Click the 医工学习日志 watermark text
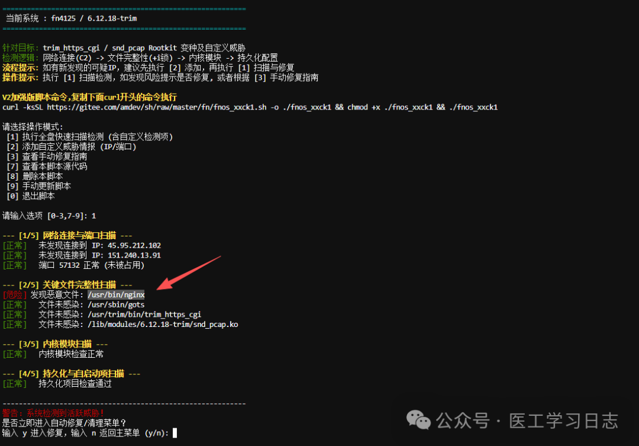 coord(563,421)
